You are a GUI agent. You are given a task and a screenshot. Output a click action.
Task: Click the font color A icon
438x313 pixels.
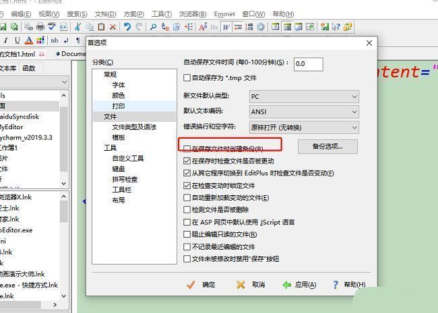coord(28,40)
